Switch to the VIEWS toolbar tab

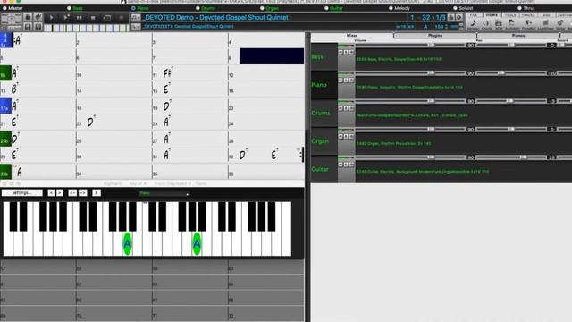pos(492,15)
